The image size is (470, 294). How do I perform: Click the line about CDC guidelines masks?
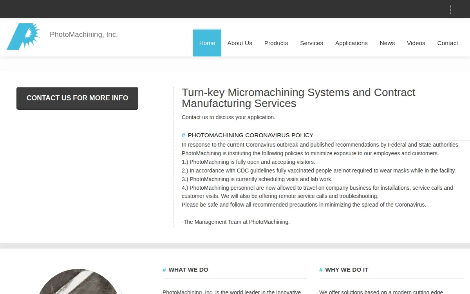(x=319, y=171)
